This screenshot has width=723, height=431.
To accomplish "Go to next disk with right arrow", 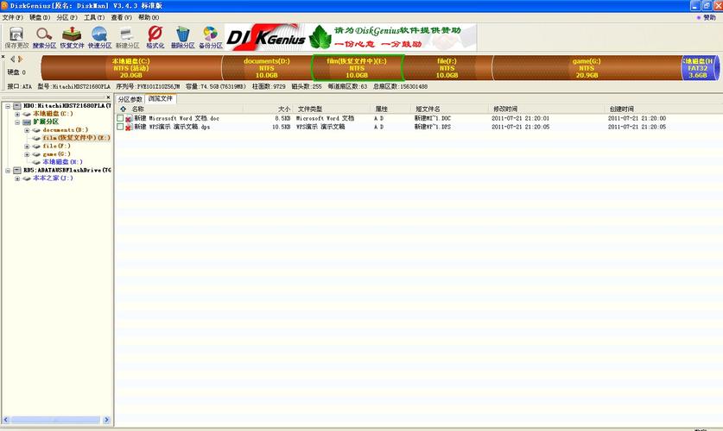I will click(20, 59).
